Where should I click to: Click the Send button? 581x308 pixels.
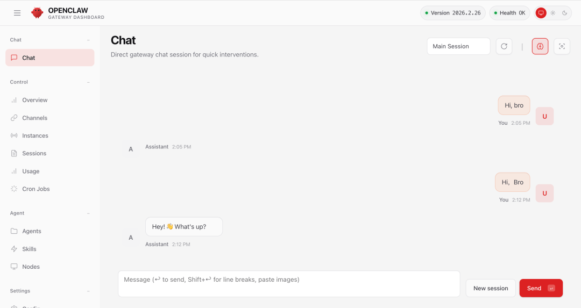click(x=541, y=288)
